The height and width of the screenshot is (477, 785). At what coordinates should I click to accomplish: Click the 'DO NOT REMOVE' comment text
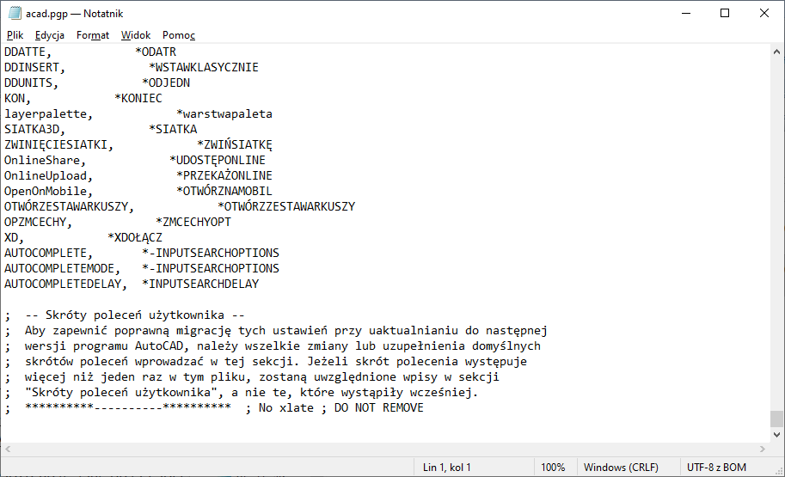point(378,407)
